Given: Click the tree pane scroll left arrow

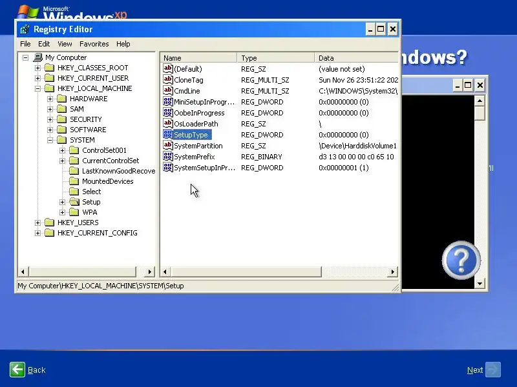Looking at the screenshot, I should click(23, 272).
